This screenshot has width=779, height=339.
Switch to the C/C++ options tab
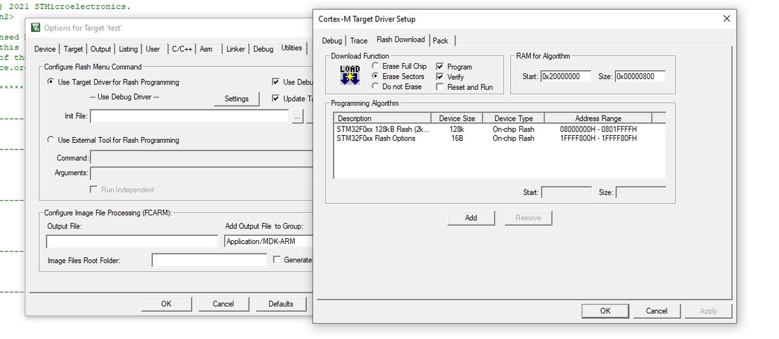pyautogui.click(x=181, y=49)
